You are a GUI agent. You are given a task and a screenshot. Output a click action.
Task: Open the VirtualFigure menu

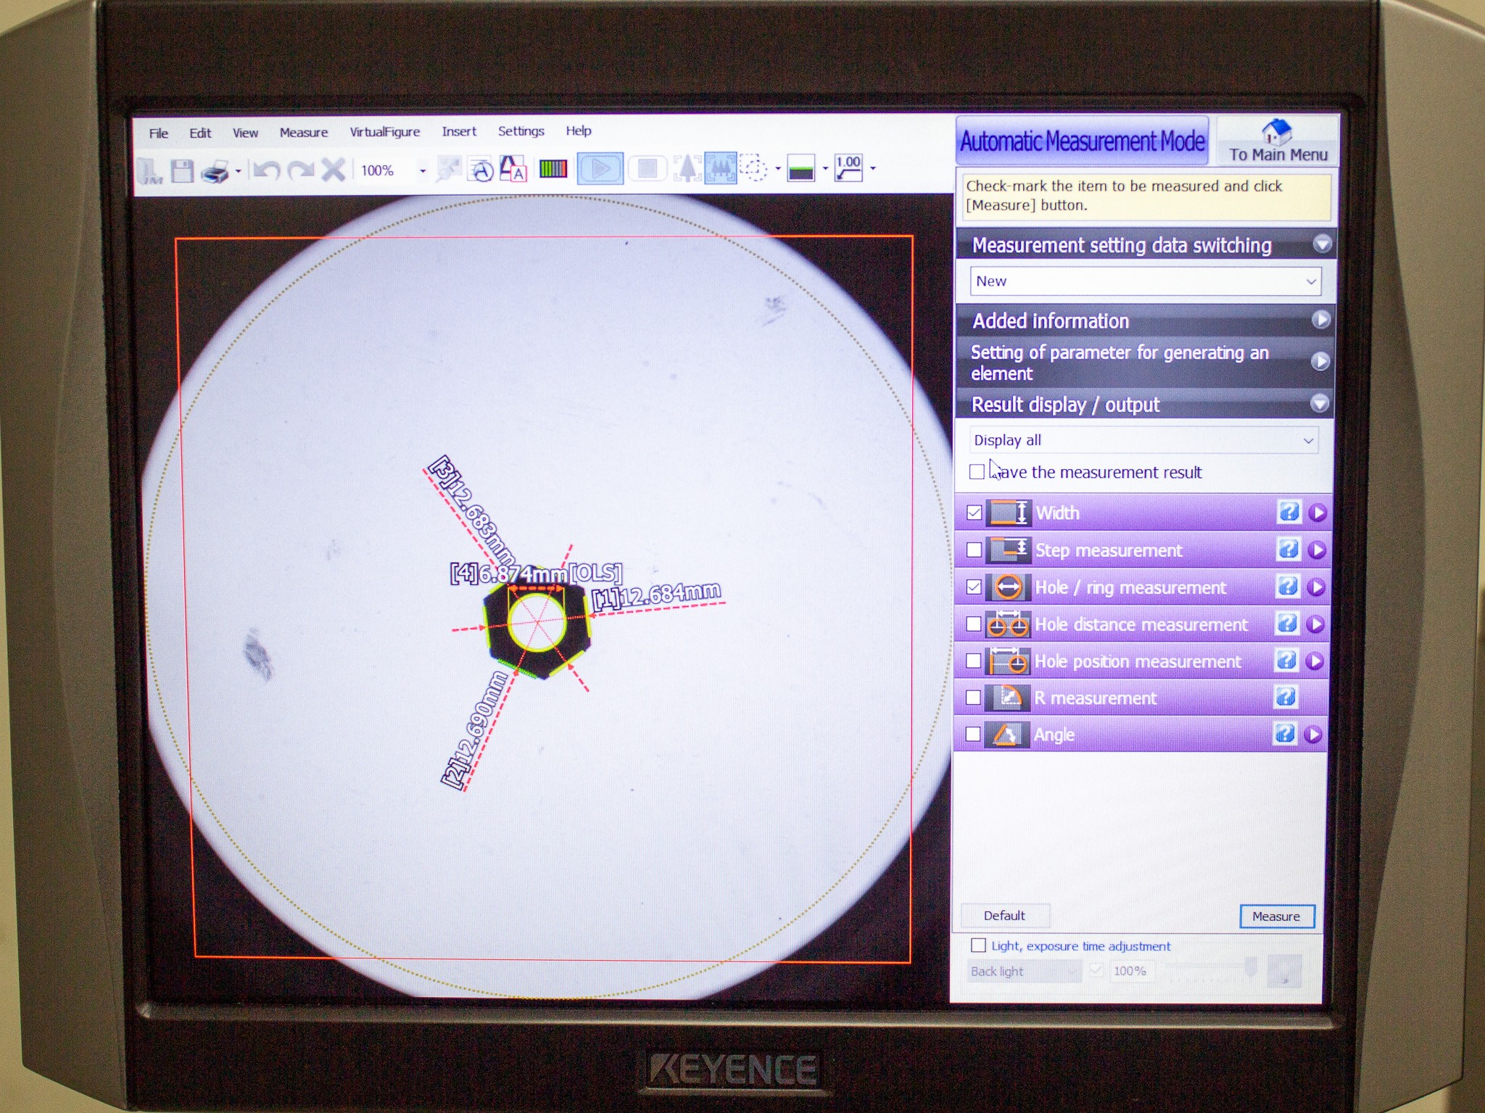(x=385, y=131)
